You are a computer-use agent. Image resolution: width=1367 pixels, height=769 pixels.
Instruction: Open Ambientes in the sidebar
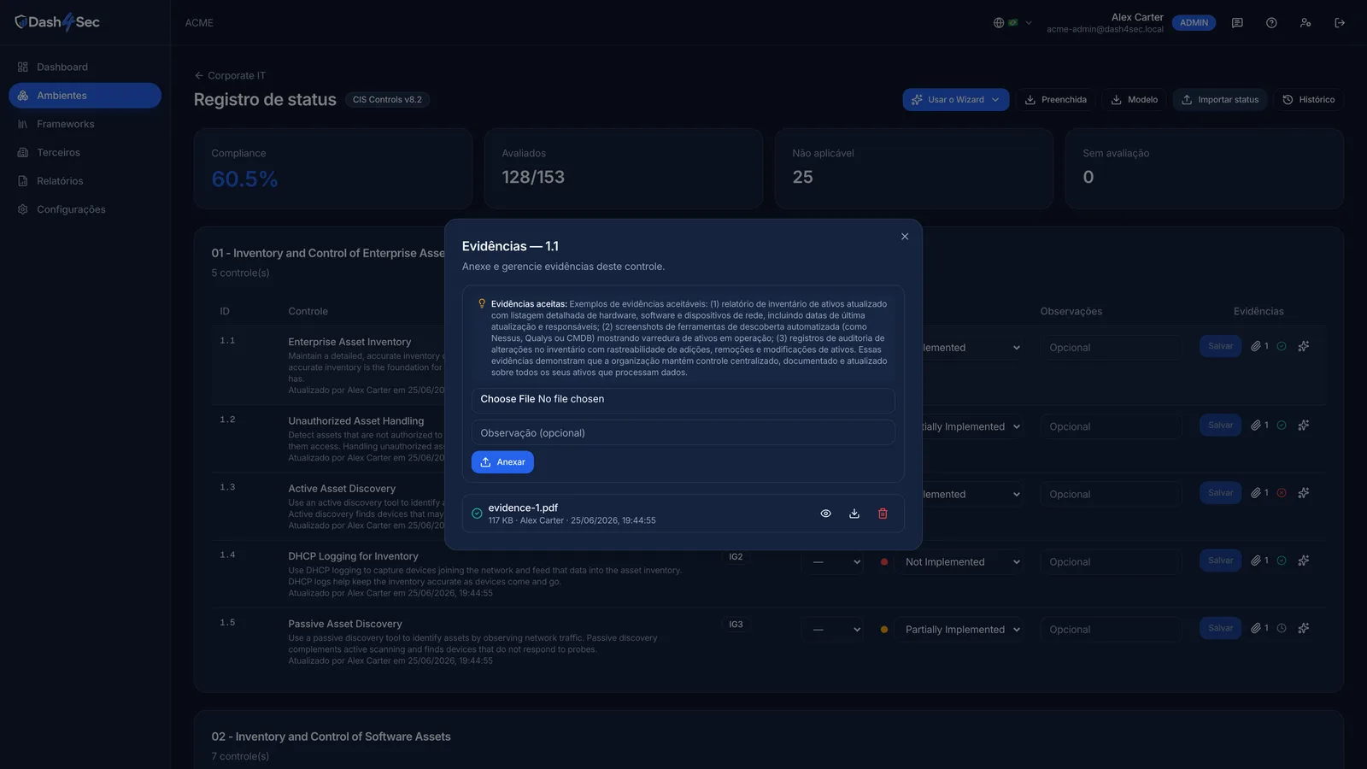[x=85, y=96]
